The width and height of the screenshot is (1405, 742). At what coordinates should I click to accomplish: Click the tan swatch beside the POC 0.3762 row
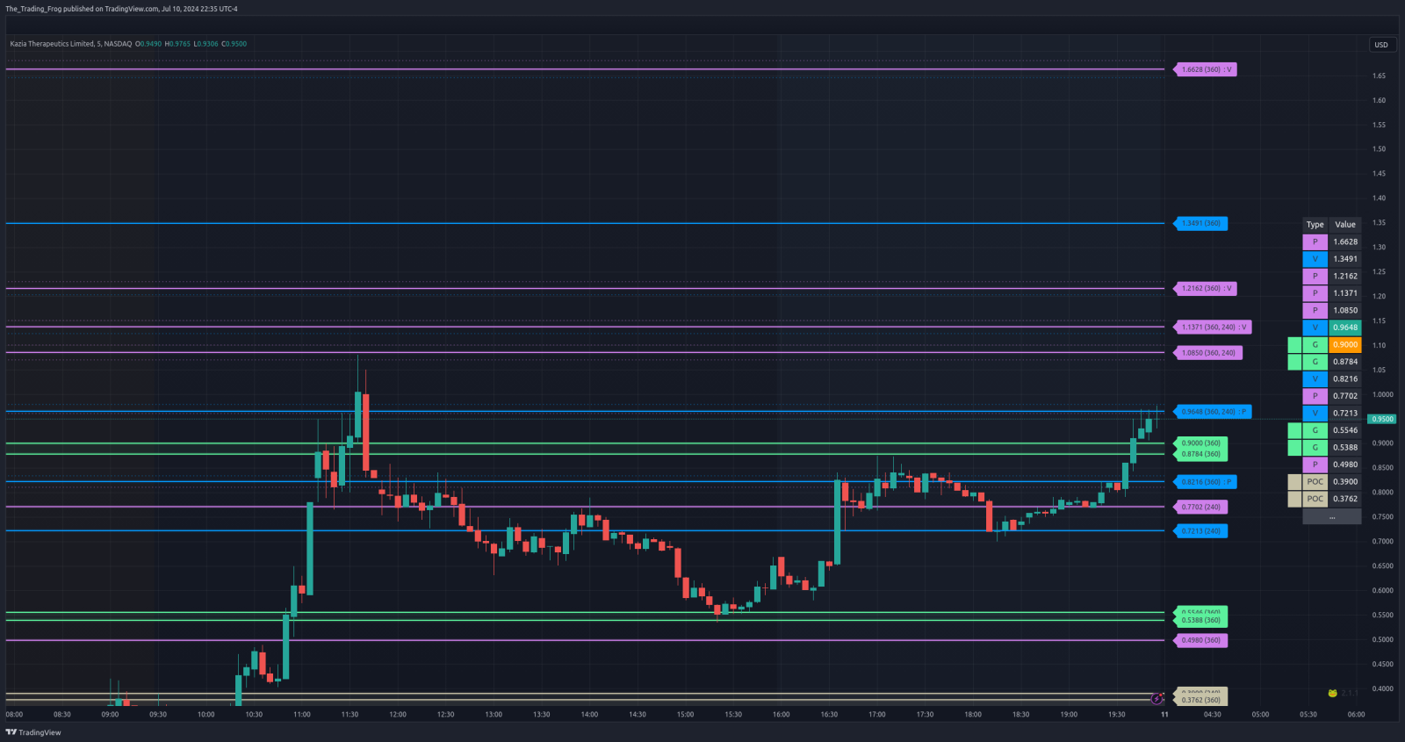coord(1294,499)
